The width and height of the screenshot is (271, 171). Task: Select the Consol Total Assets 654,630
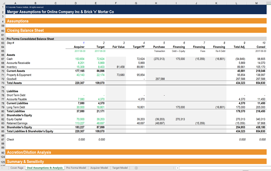point(261,83)
